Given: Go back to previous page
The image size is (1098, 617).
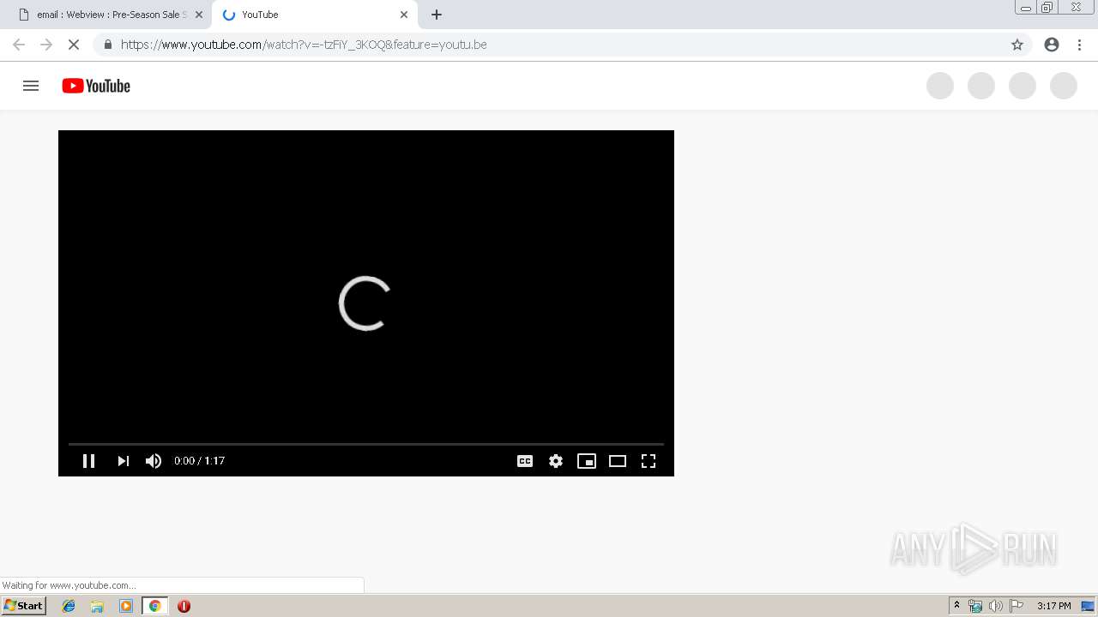Looking at the screenshot, I should (19, 45).
